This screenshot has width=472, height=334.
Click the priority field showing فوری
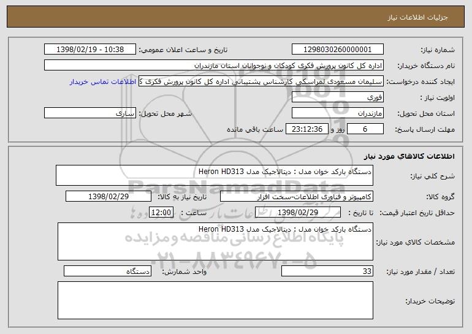point(337,97)
